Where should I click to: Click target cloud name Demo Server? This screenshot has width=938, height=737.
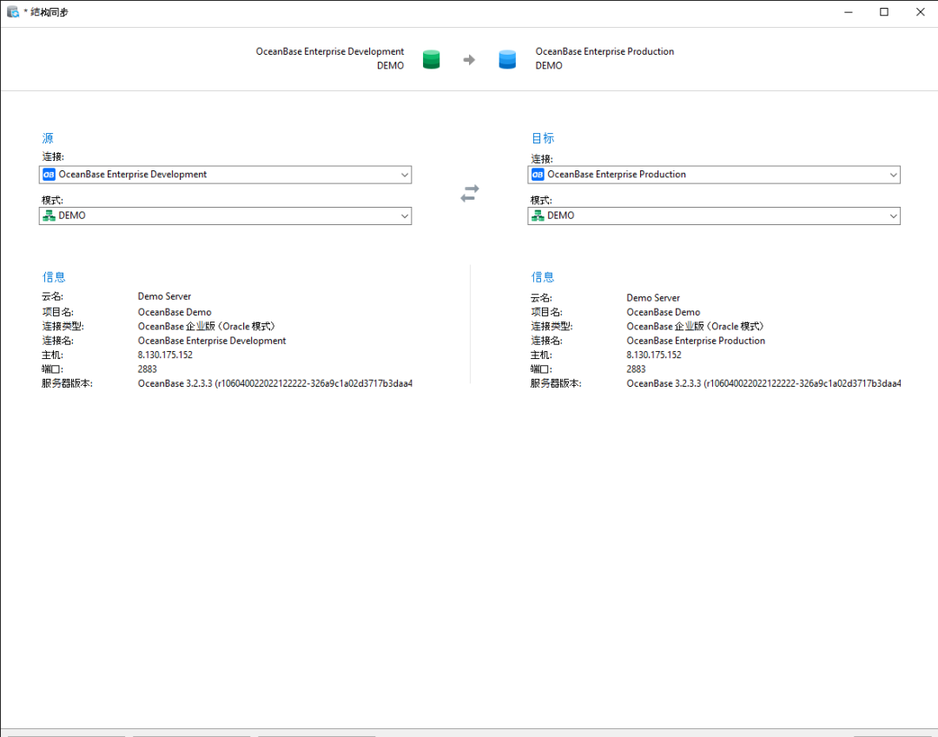[653, 297]
